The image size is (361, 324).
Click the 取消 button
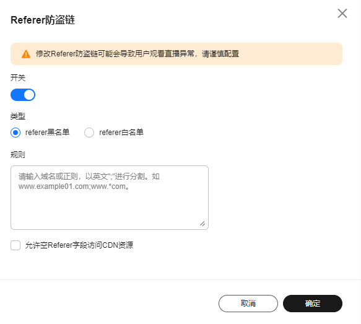click(x=248, y=304)
